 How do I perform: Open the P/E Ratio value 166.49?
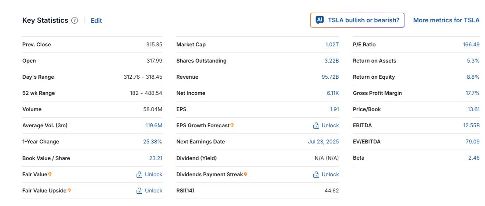[471, 45]
